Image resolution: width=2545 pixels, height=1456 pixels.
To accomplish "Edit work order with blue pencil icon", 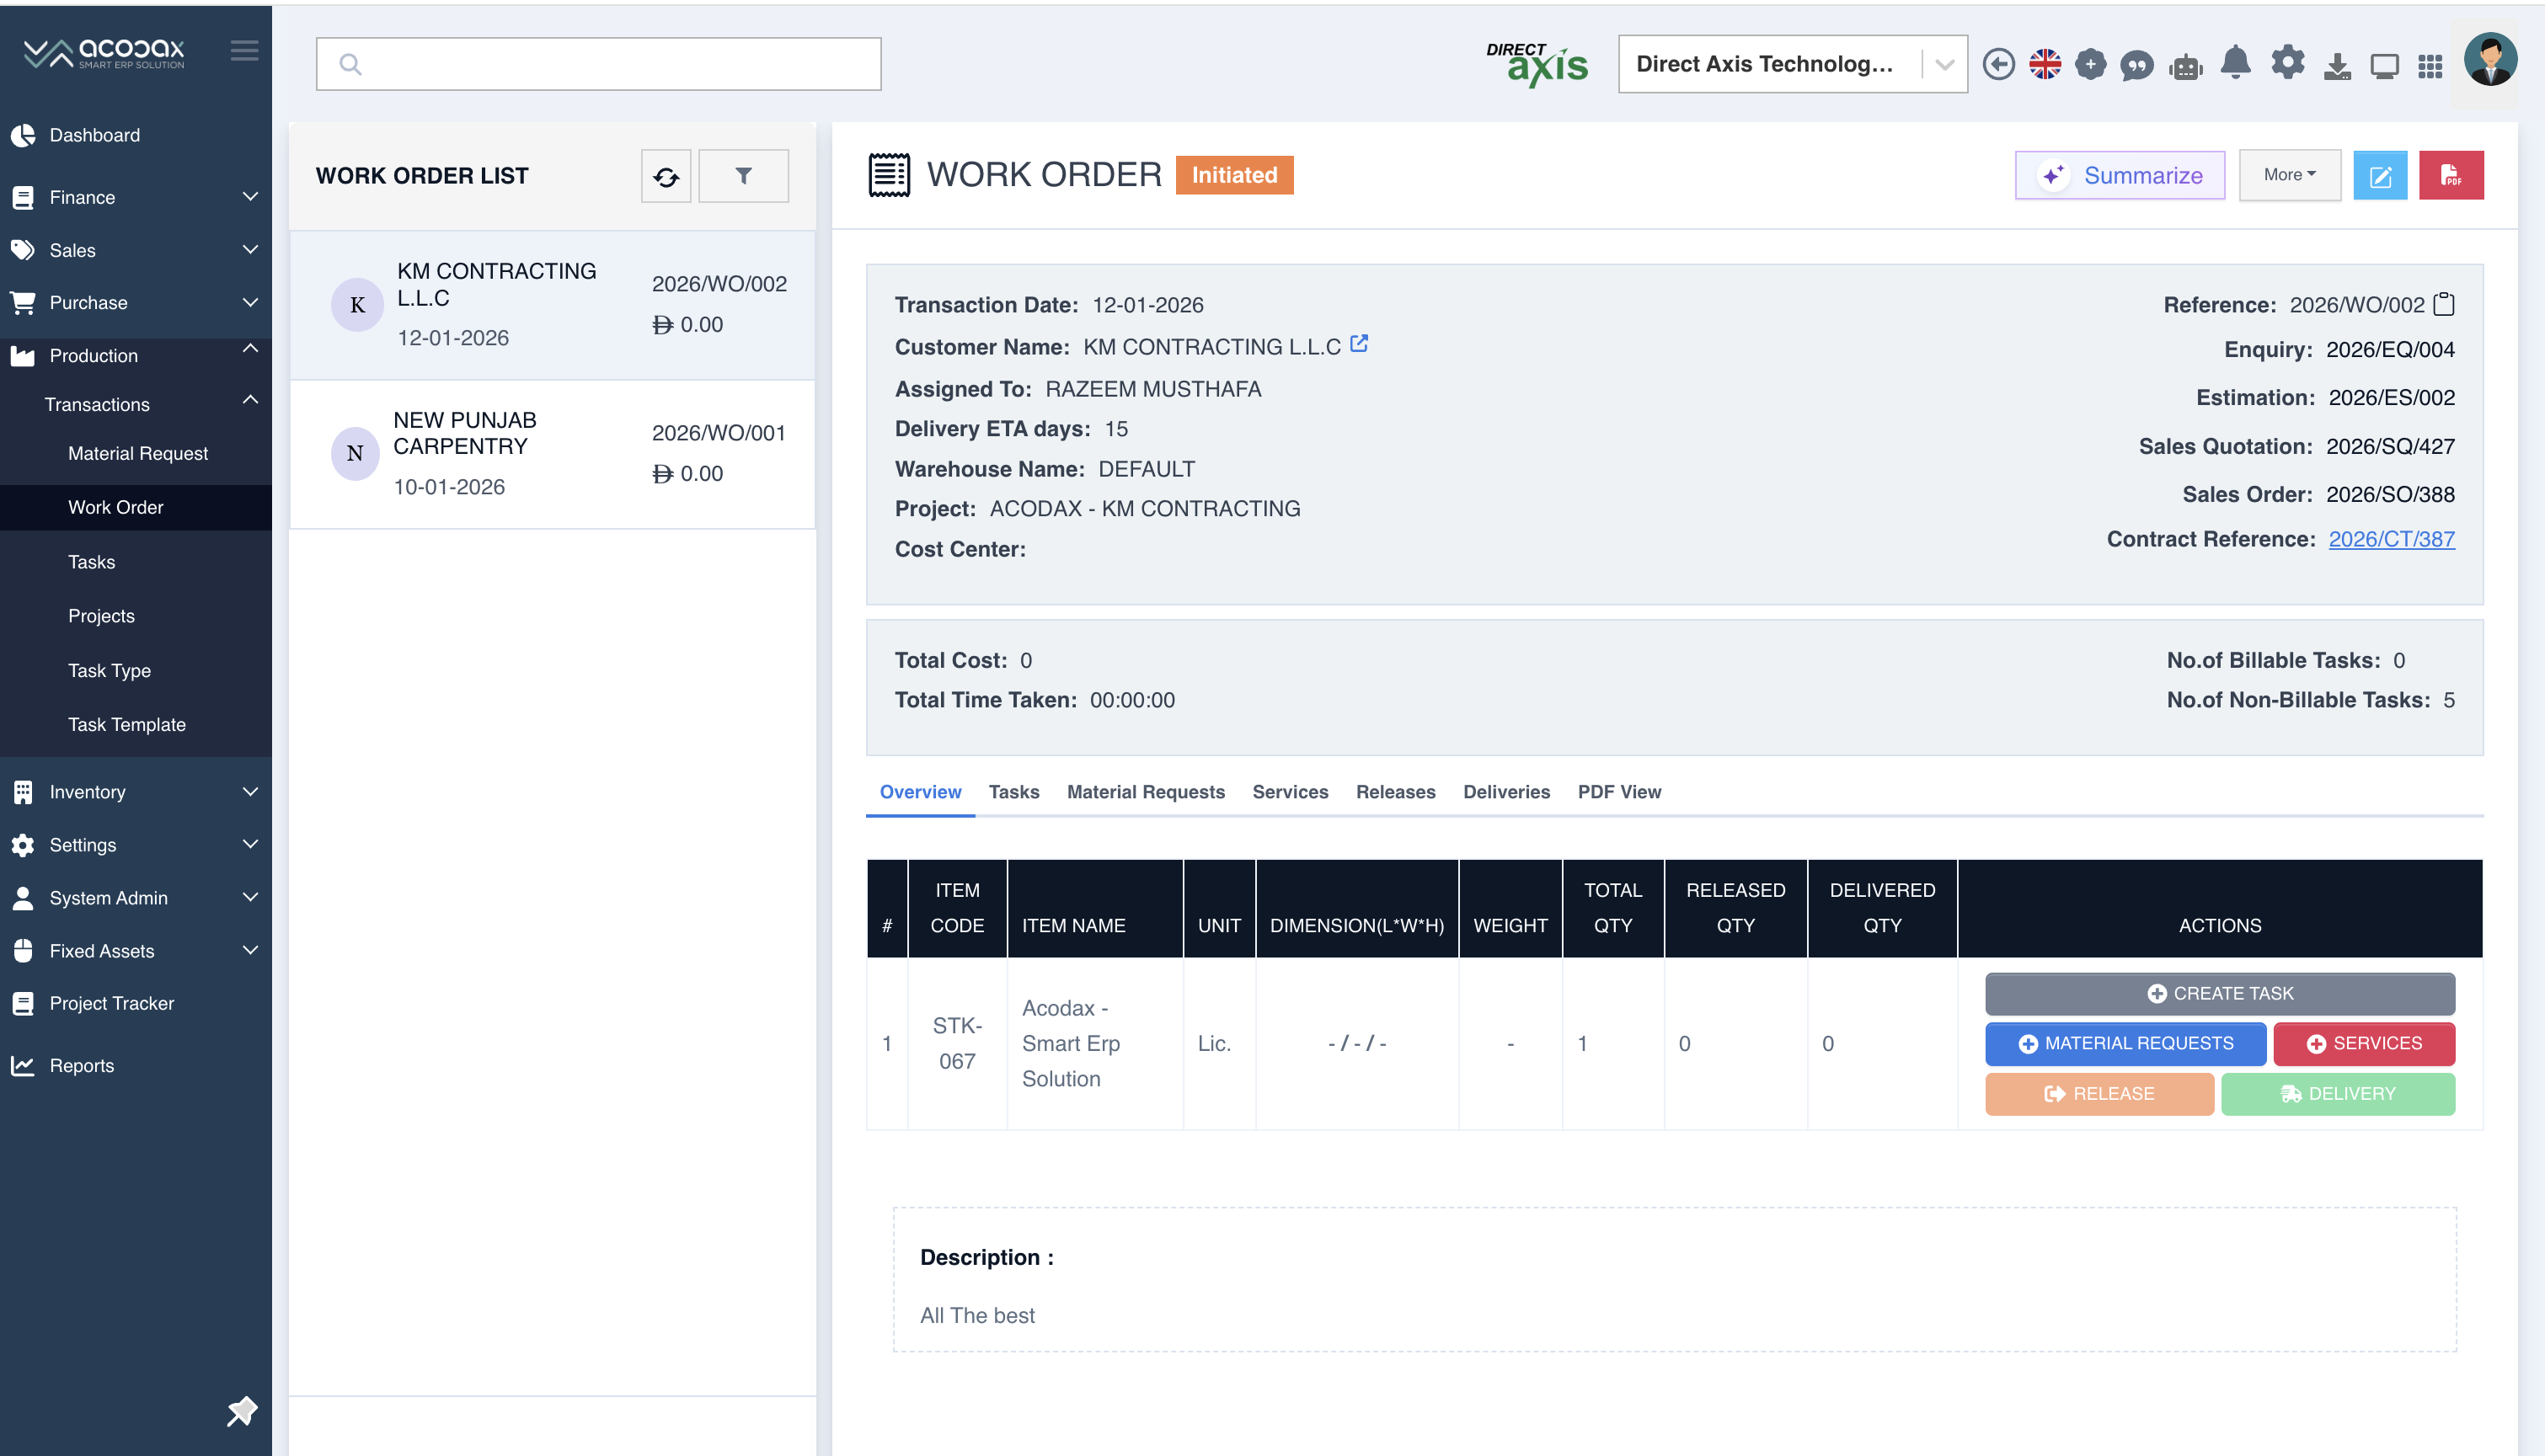I will (x=2381, y=176).
